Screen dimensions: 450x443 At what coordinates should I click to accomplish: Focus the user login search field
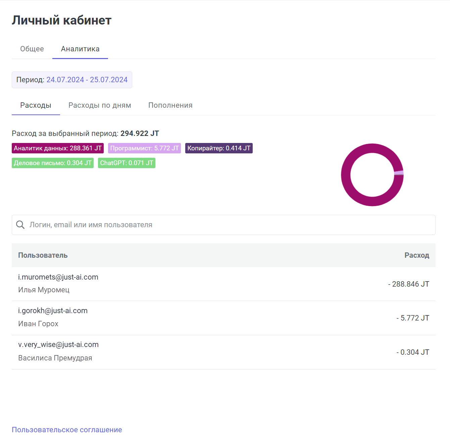tap(228, 225)
